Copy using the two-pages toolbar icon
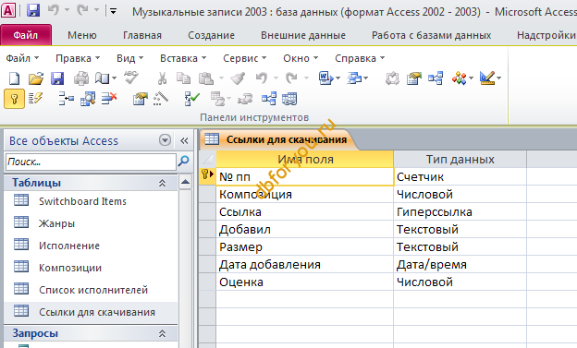This screenshot has width=577, height=348. [183, 78]
